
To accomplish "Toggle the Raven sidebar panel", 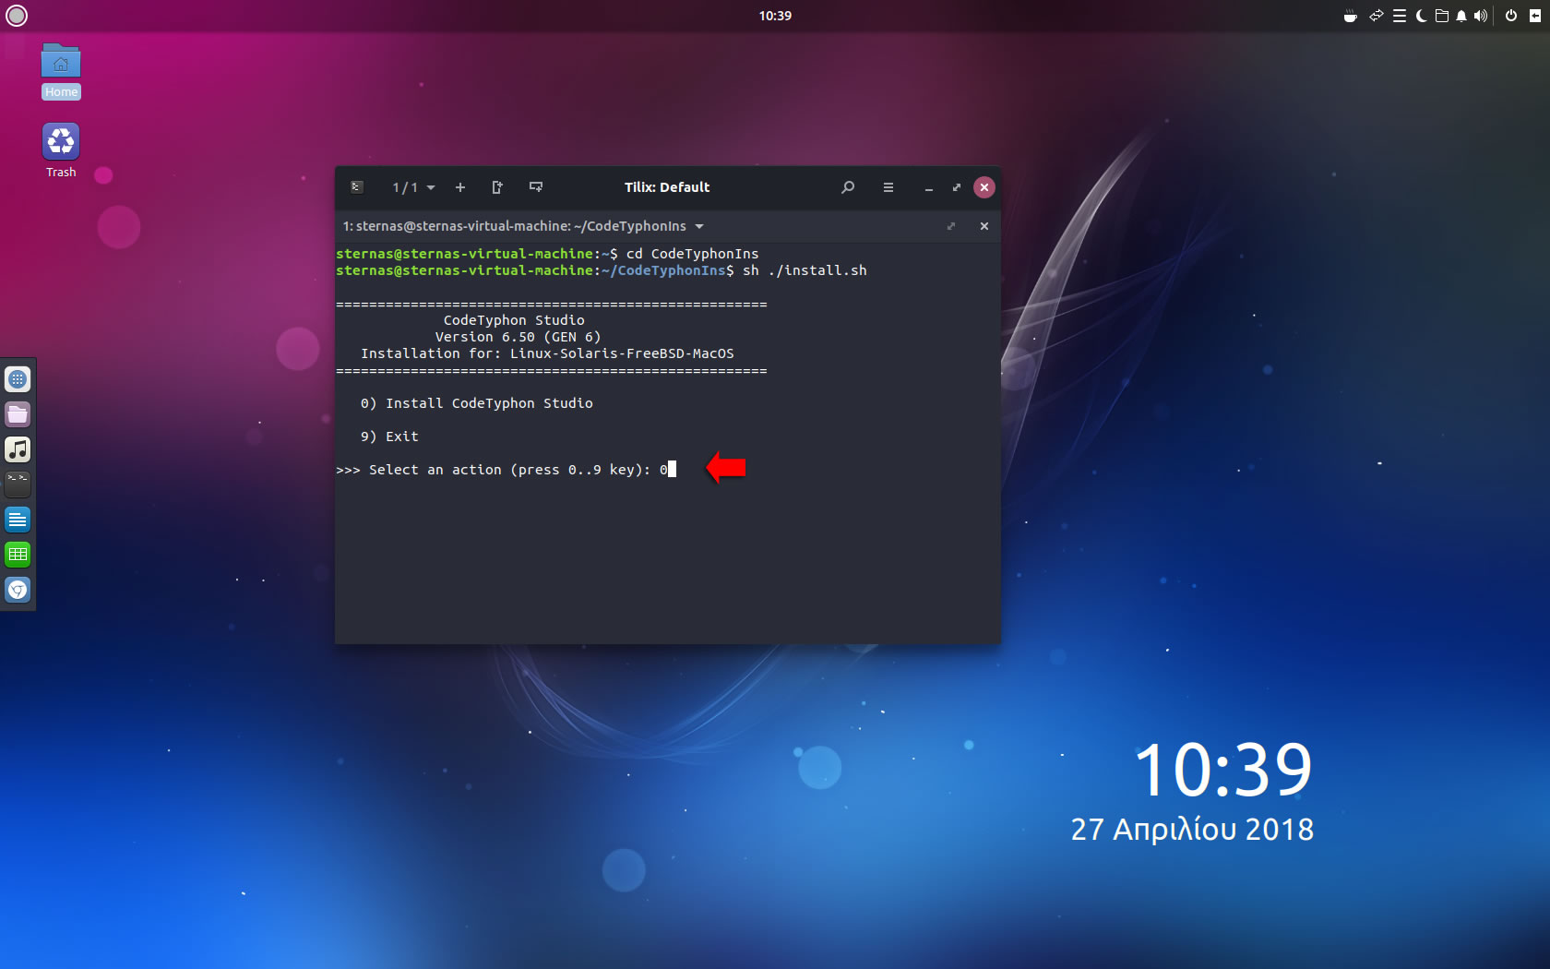I will [x=1535, y=16].
